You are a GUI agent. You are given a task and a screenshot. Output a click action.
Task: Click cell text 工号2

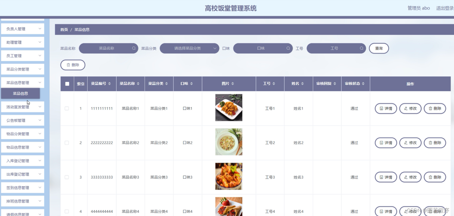pos(270,143)
